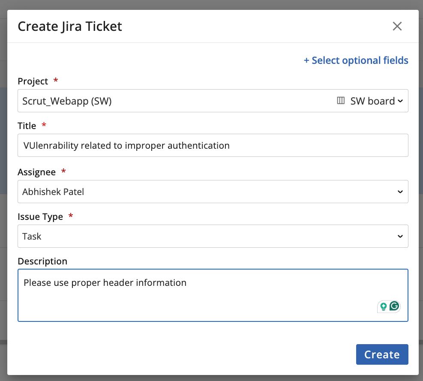Click the chevron arrow in Issue Type field

coord(400,237)
